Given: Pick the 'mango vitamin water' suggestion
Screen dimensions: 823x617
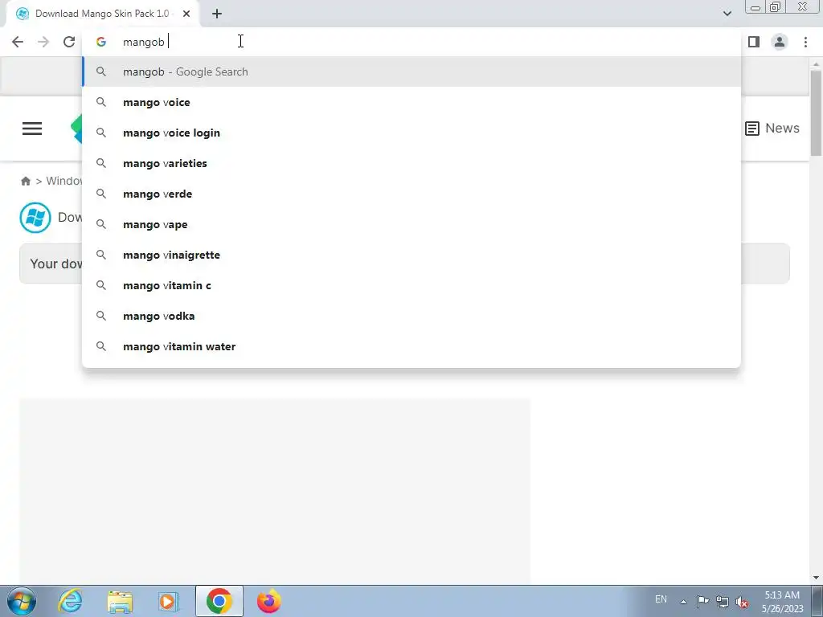Looking at the screenshot, I should click(411, 346).
